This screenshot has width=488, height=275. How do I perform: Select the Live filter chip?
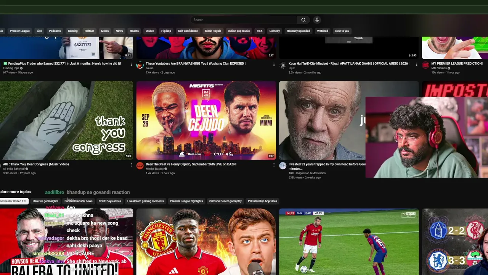(x=39, y=31)
